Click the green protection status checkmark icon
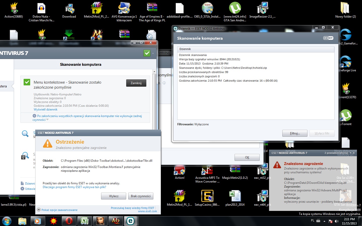Screen dimensions: 362x226 pos(147,53)
